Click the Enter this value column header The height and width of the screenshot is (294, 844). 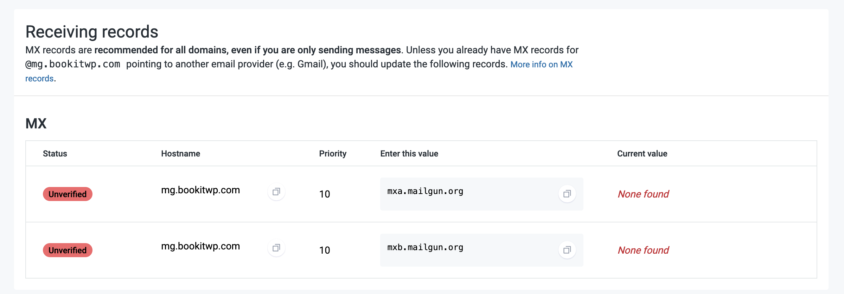click(x=409, y=154)
